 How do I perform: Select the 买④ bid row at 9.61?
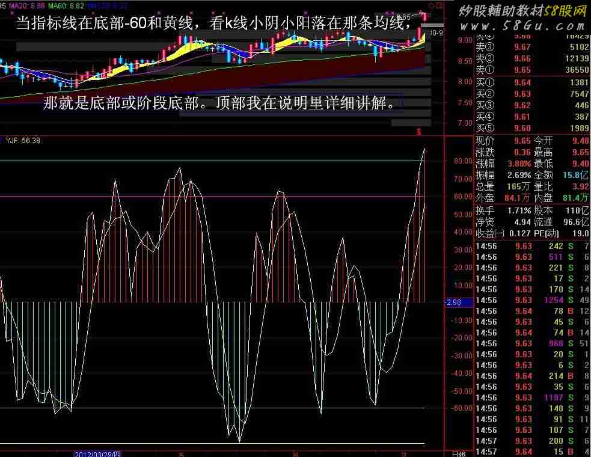(x=532, y=117)
